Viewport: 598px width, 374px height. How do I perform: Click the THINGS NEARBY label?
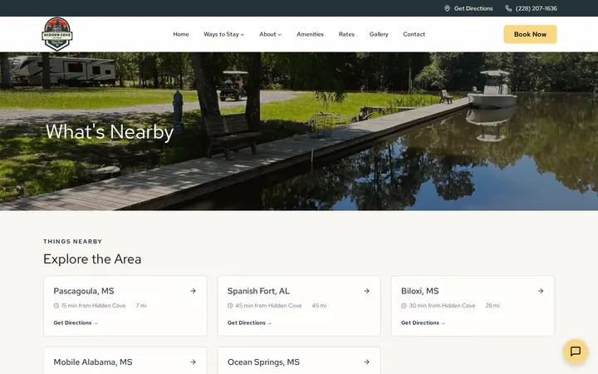pyautogui.click(x=72, y=242)
